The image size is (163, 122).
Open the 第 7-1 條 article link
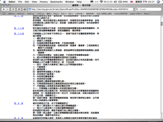point(19,28)
